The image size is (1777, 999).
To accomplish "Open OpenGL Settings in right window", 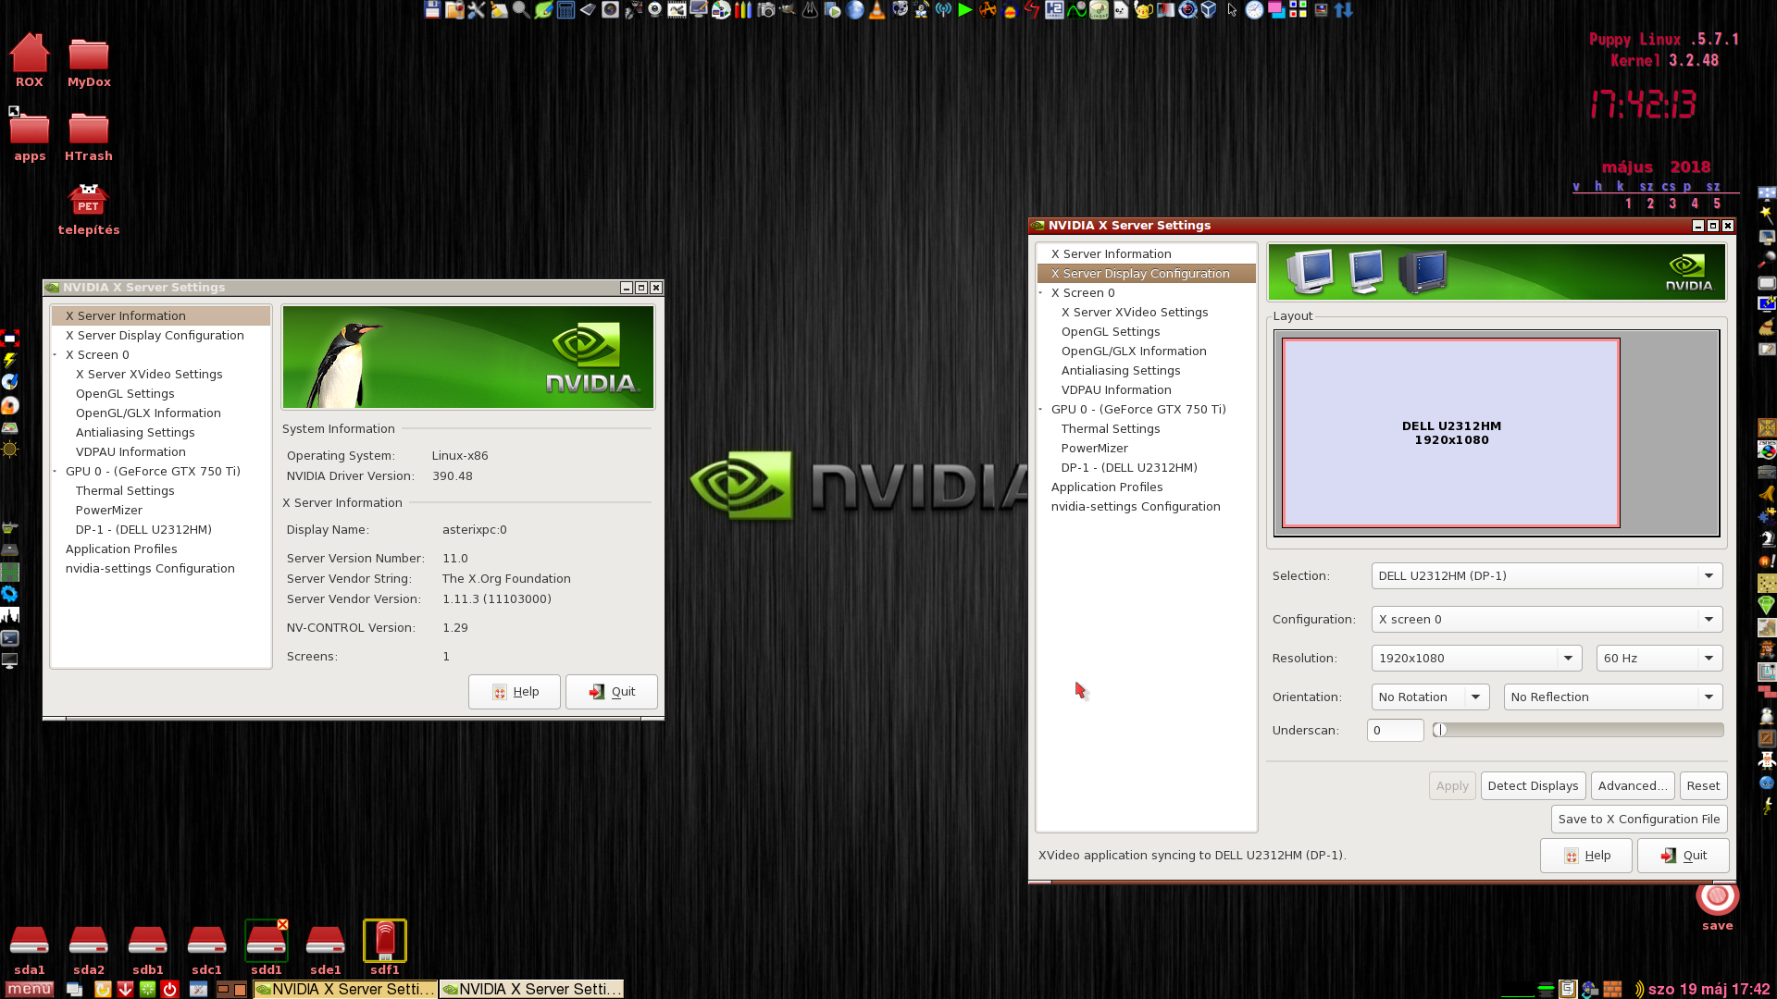I will pos(1111,331).
